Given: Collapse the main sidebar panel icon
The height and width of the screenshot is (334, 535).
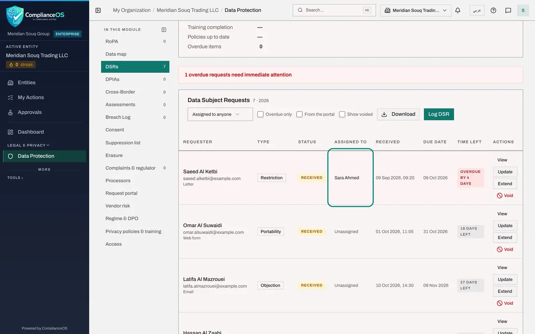Looking at the screenshot, I should point(98,10).
